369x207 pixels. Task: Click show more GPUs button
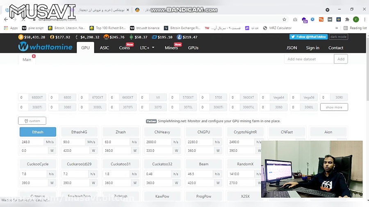334,107
